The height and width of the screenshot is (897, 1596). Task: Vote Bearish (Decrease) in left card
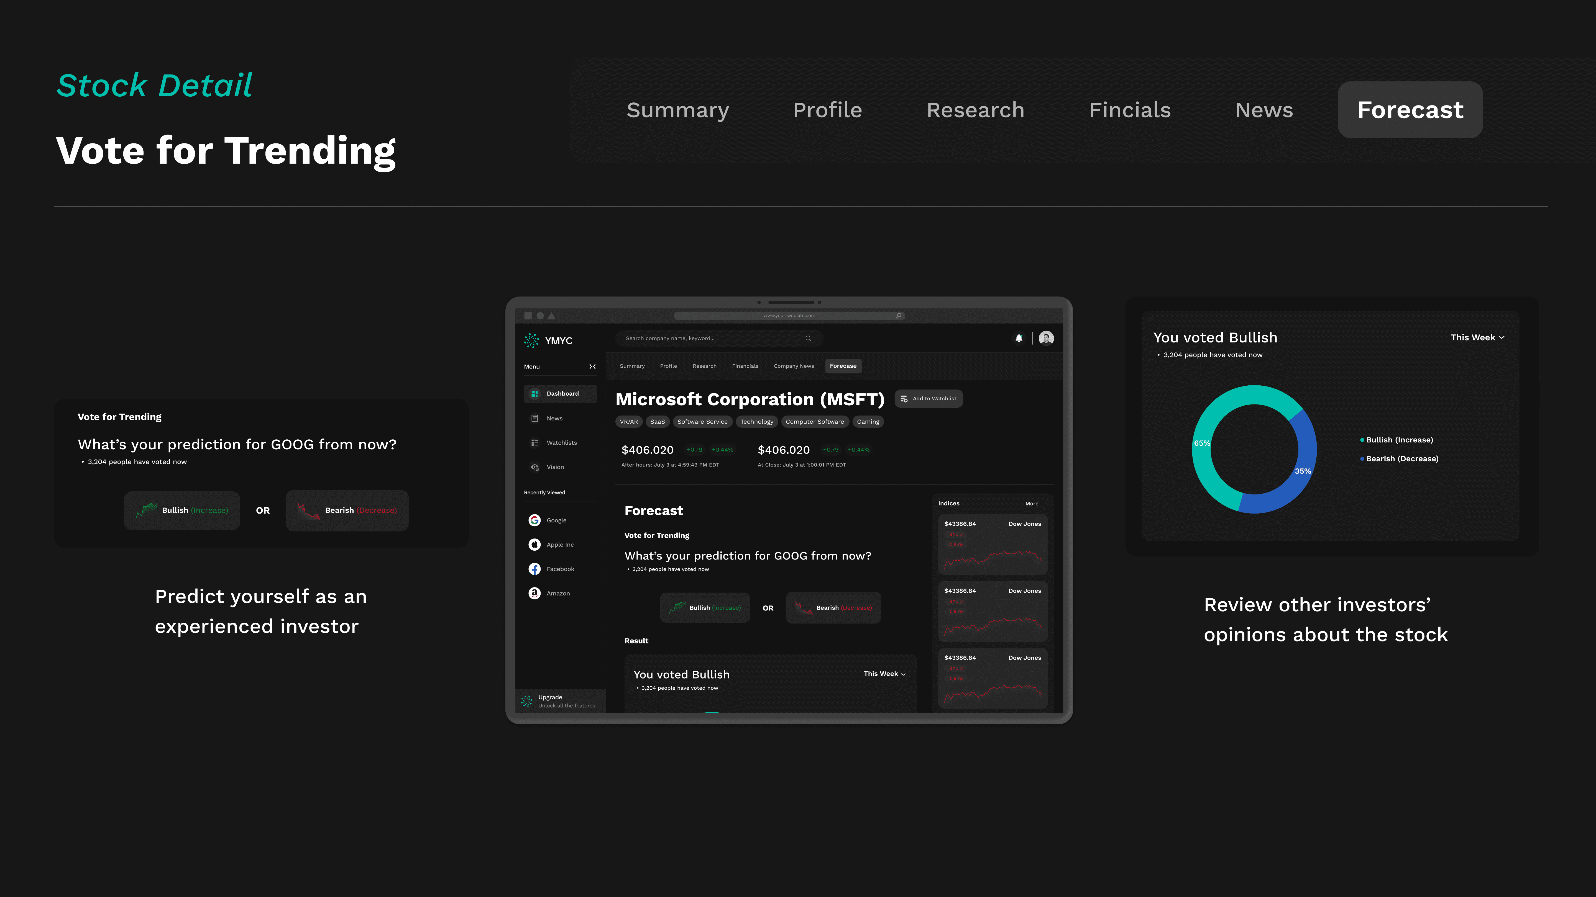pos(347,510)
